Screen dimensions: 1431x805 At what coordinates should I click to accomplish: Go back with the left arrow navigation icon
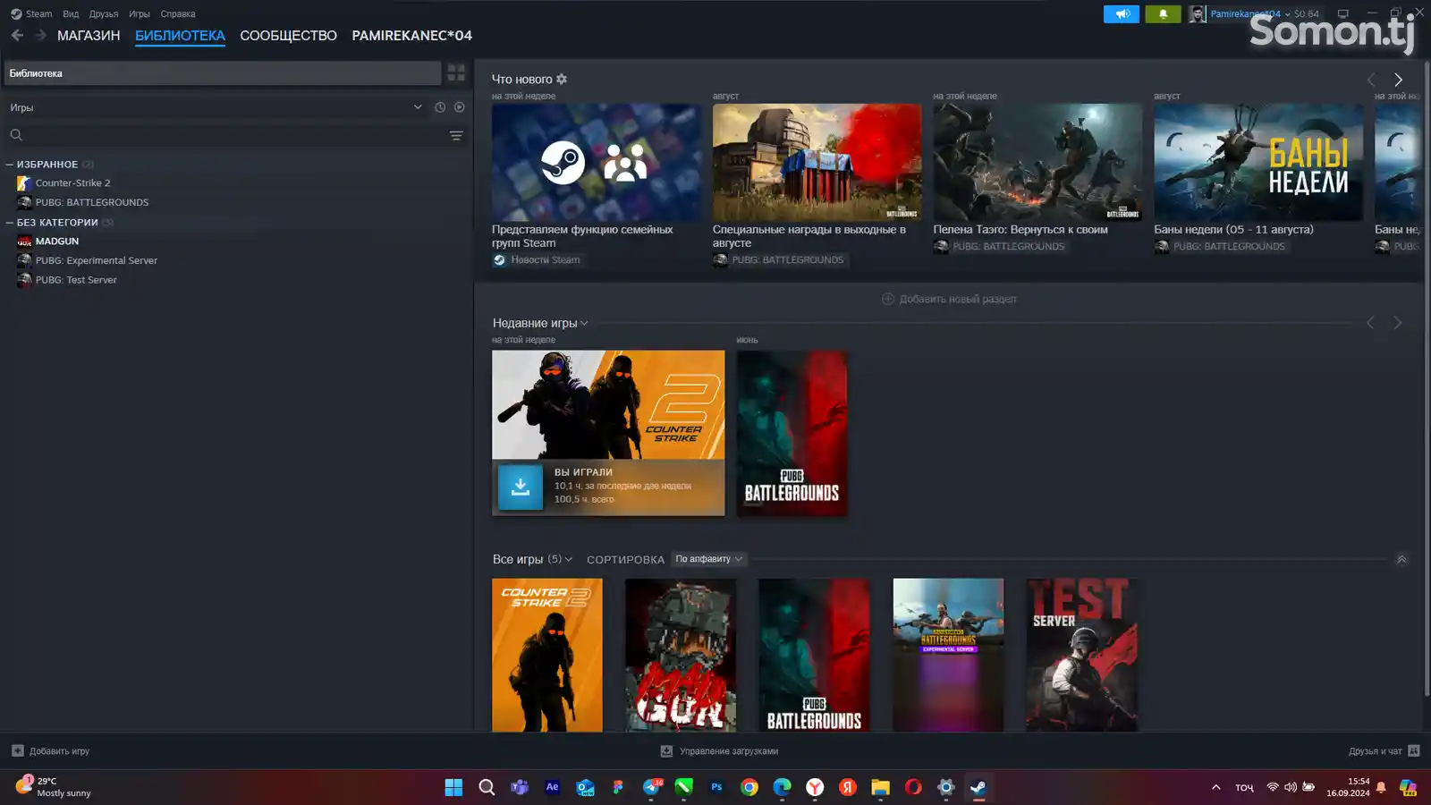[x=17, y=35]
